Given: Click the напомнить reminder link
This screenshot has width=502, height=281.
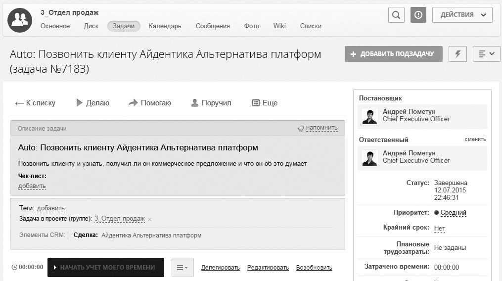Looking at the screenshot, I should click(x=321, y=128).
